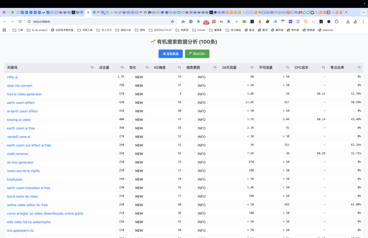
Task: Sort by the CPC成本 column sort icon
Action: pos(323,68)
